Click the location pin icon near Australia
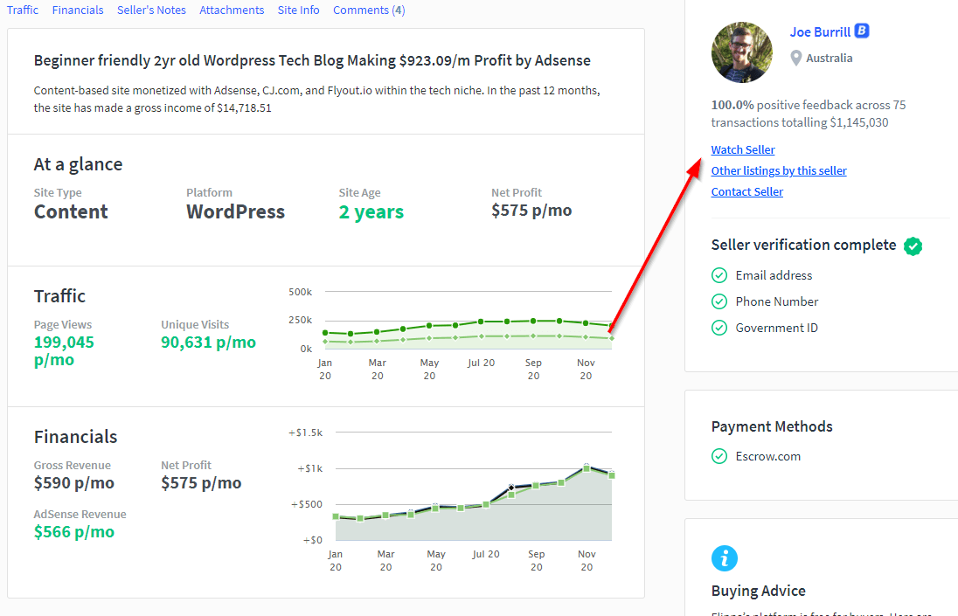This screenshot has height=616, width=958. click(x=795, y=58)
